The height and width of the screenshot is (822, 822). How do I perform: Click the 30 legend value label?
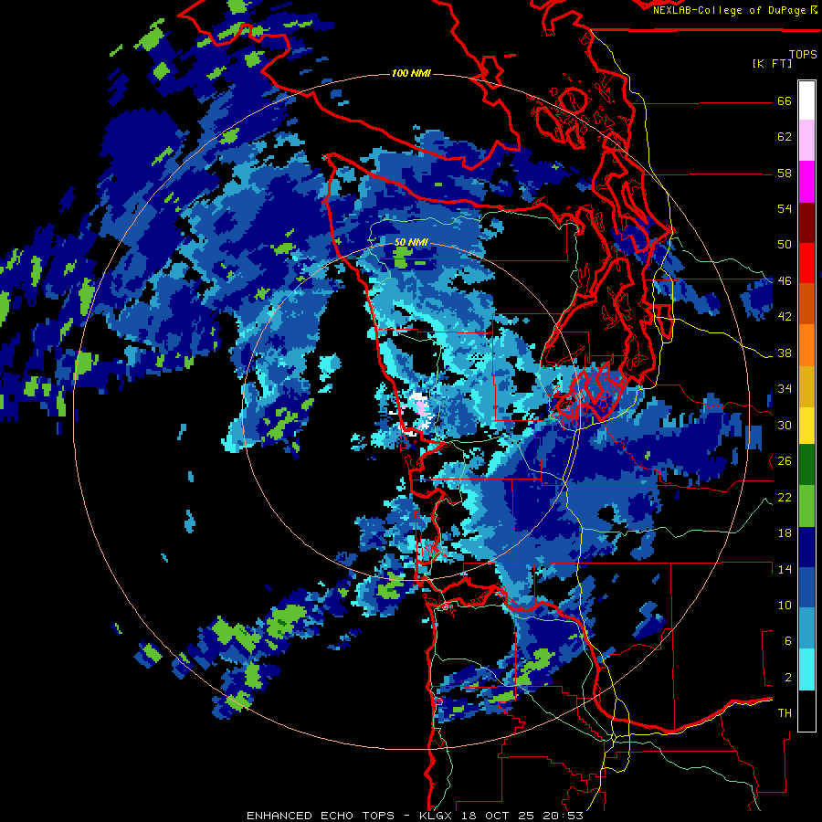point(785,425)
